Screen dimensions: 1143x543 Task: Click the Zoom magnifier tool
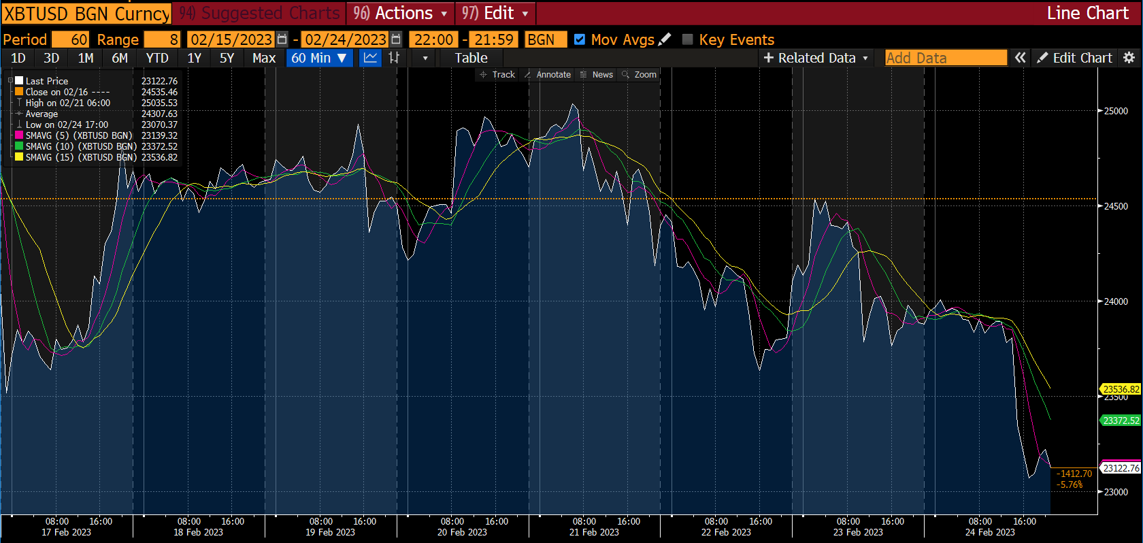pos(639,75)
